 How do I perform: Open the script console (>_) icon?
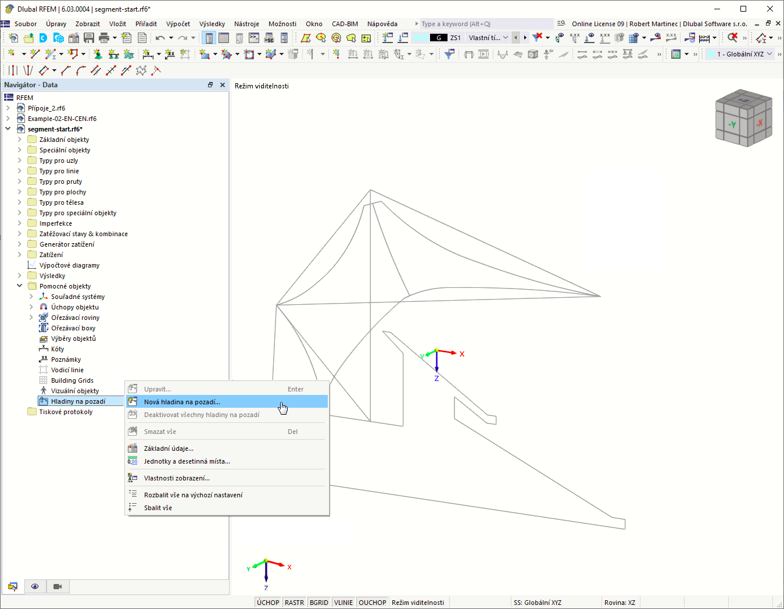click(x=254, y=38)
